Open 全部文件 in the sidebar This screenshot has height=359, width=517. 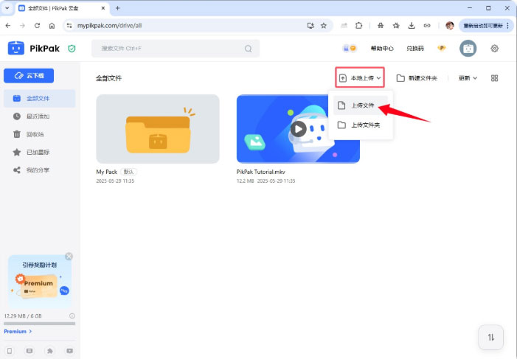tap(40, 98)
